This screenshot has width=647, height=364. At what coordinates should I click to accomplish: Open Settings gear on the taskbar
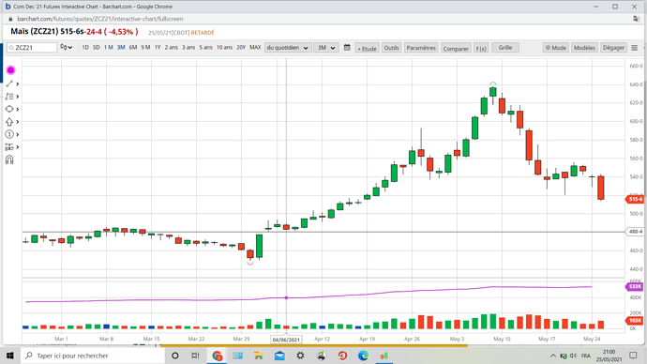300,356
